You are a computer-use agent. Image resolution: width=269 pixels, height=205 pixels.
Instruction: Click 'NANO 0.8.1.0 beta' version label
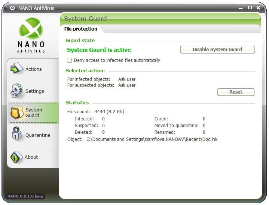(25, 196)
